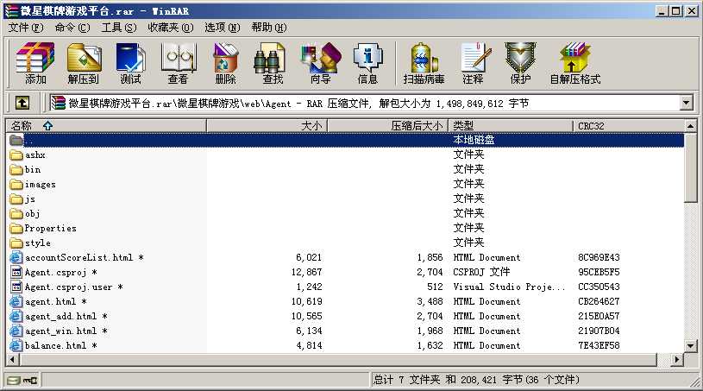Click the style folder icon
This screenshot has width=703, height=391.
(16, 243)
